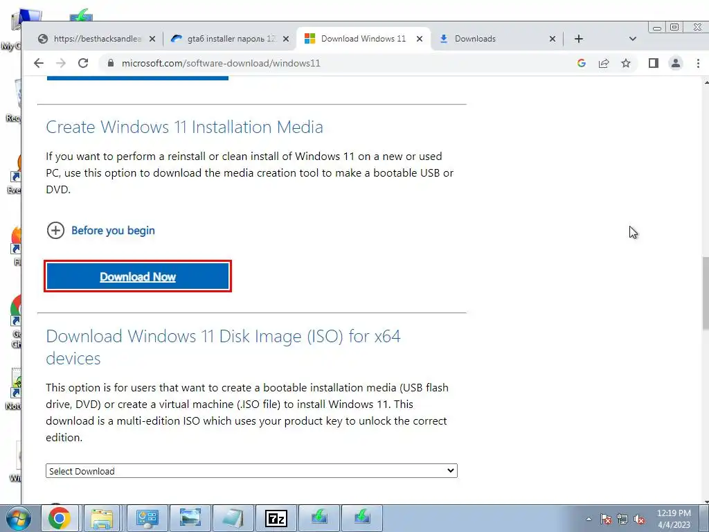Close the besthacksandle tab

point(152,39)
